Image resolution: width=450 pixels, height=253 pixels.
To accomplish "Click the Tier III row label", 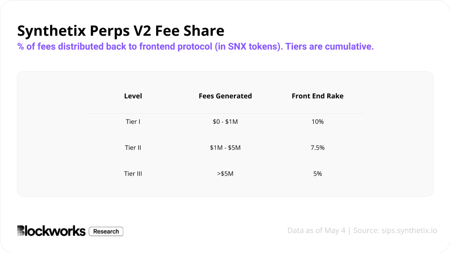I will tap(133, 173).
